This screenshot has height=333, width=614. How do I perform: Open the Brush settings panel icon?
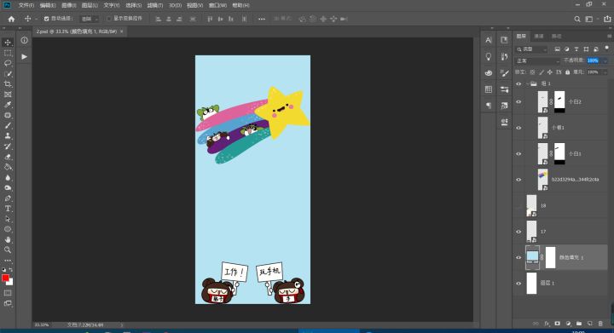[x=504, y=73]
